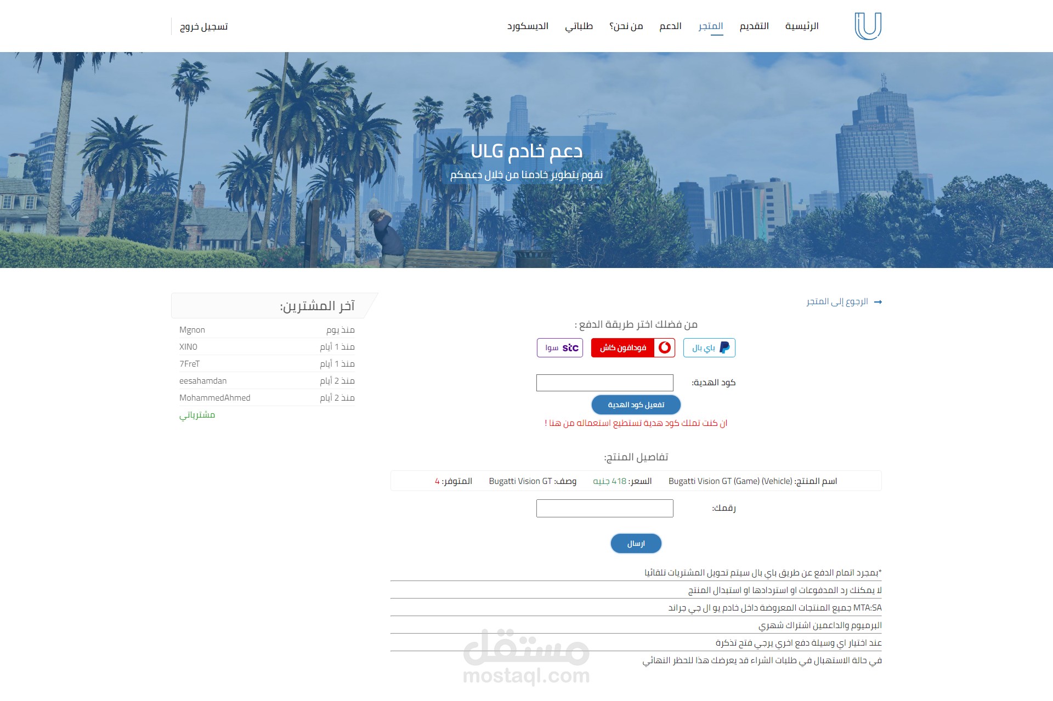Click buyer name 7FreT
This screenshot has width=1053, height=701.
coord(189,364)
